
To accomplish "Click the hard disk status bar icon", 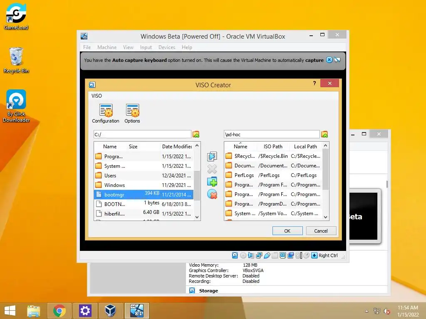I will 235,255.
